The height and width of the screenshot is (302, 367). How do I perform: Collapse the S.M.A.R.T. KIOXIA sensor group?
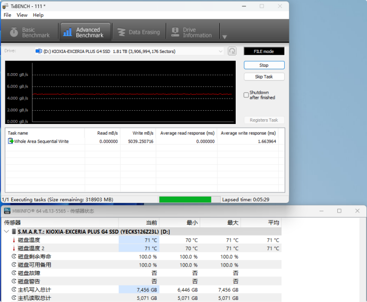(6, 232)
